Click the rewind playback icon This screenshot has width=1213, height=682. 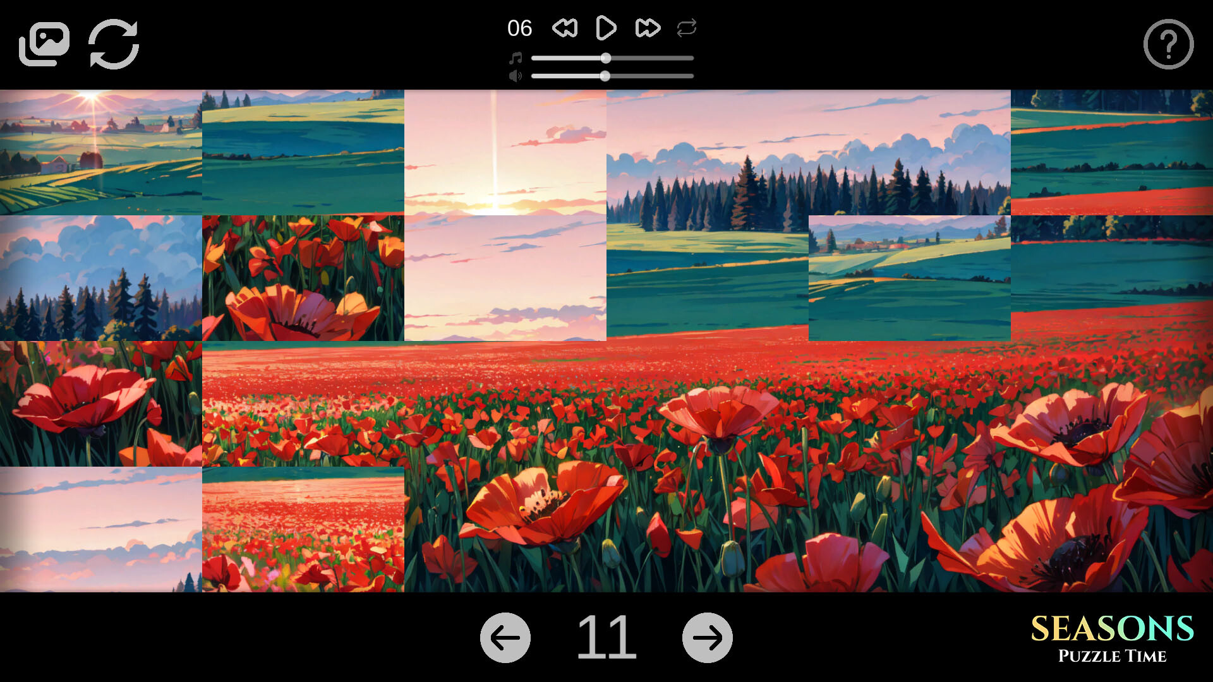(x=566, y=28)
